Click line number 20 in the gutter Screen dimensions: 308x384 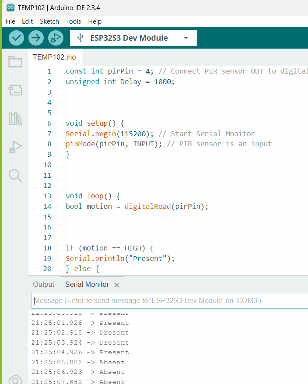point(47,269)
